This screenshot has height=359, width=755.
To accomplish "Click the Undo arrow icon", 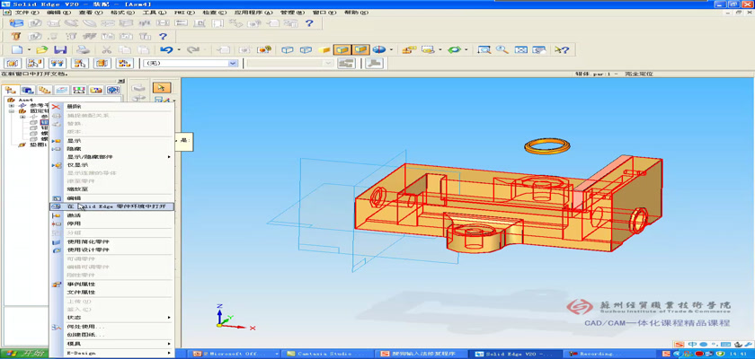I will [166, 49].
